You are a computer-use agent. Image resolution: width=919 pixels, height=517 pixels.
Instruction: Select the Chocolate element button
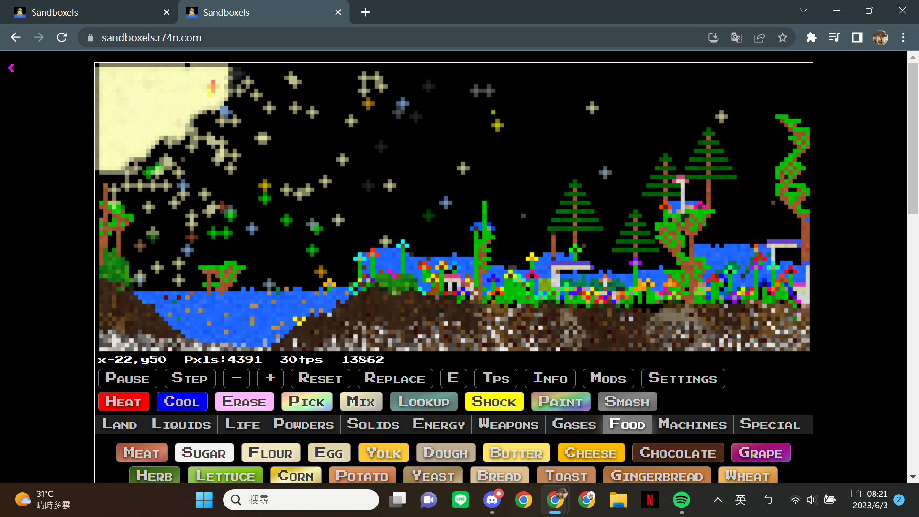677,452
